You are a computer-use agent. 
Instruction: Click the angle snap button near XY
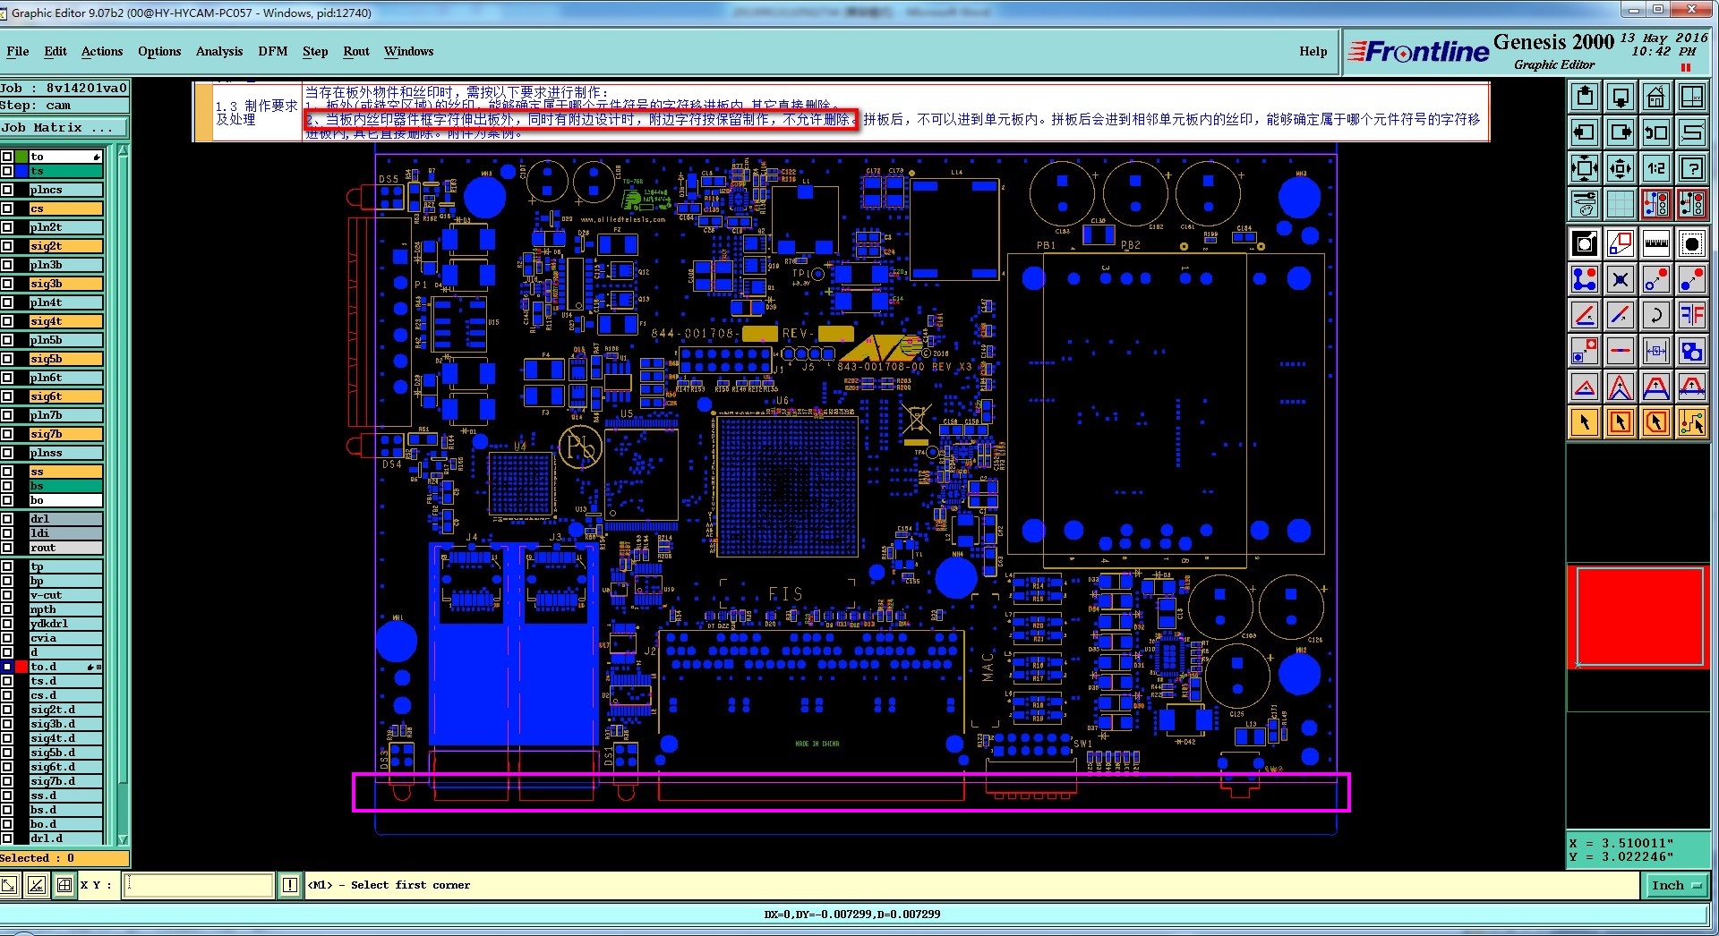(37, 885)
